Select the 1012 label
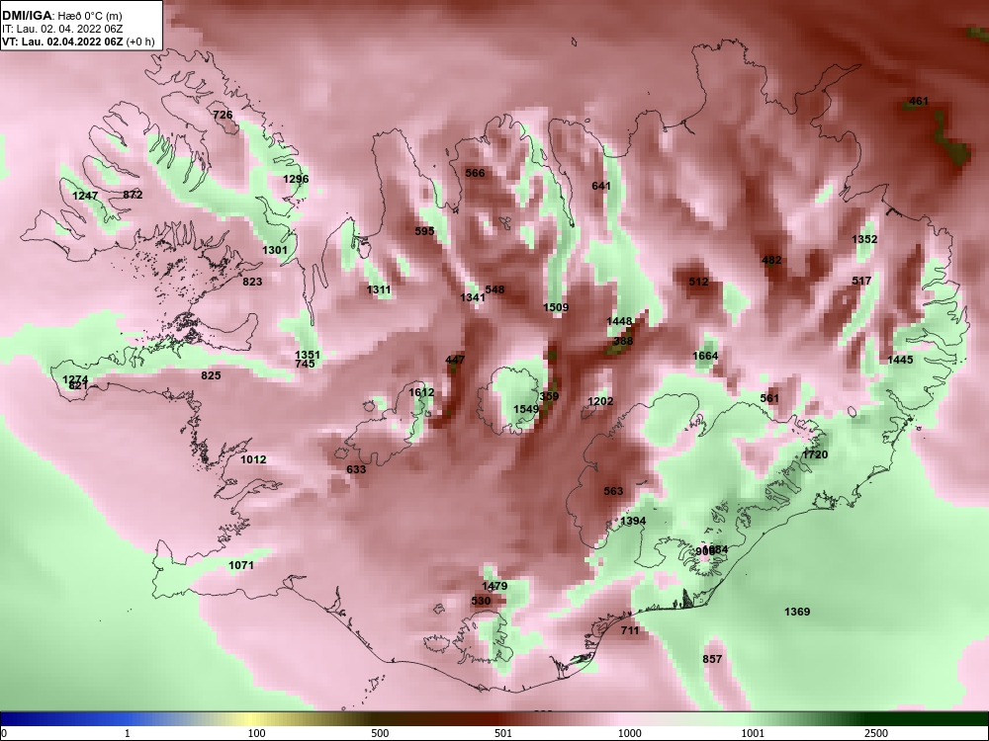 coord(253,460)
